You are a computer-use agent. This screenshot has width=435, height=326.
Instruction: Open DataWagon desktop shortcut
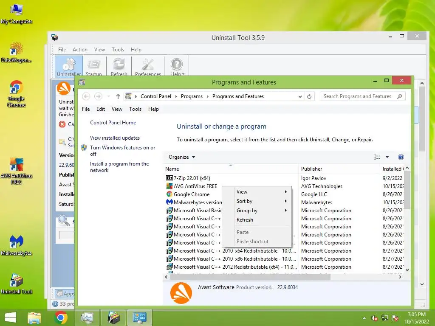coord(16,52)
